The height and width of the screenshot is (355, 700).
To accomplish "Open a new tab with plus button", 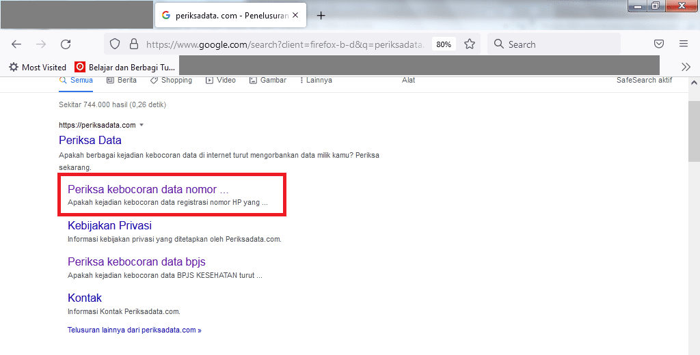I will pyautogui.click(x=321, y=16).
